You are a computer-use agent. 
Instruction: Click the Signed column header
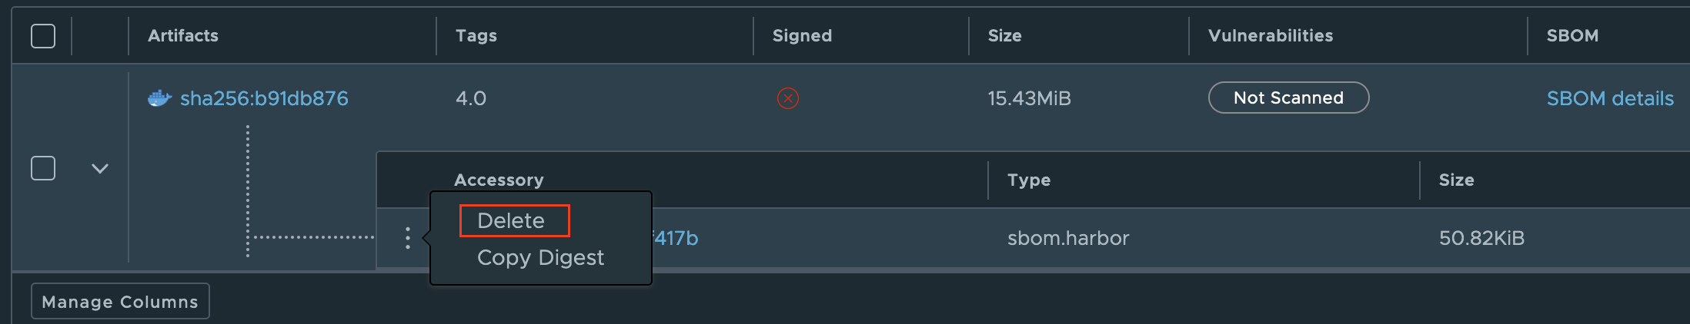802,36
